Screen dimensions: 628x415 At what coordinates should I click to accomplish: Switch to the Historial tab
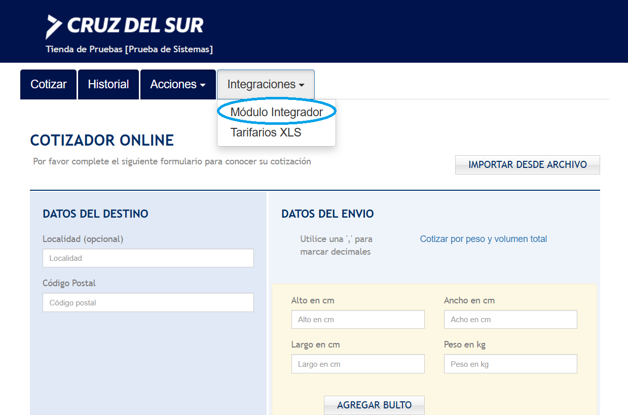[x=108, y=84]
